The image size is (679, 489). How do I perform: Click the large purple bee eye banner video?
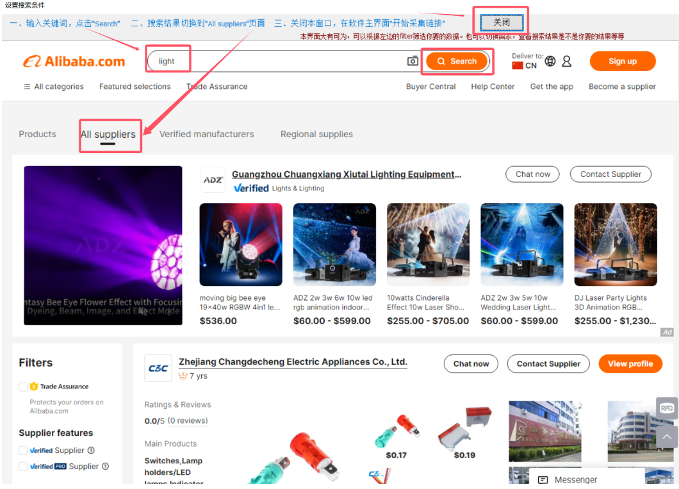pos(103,245)
